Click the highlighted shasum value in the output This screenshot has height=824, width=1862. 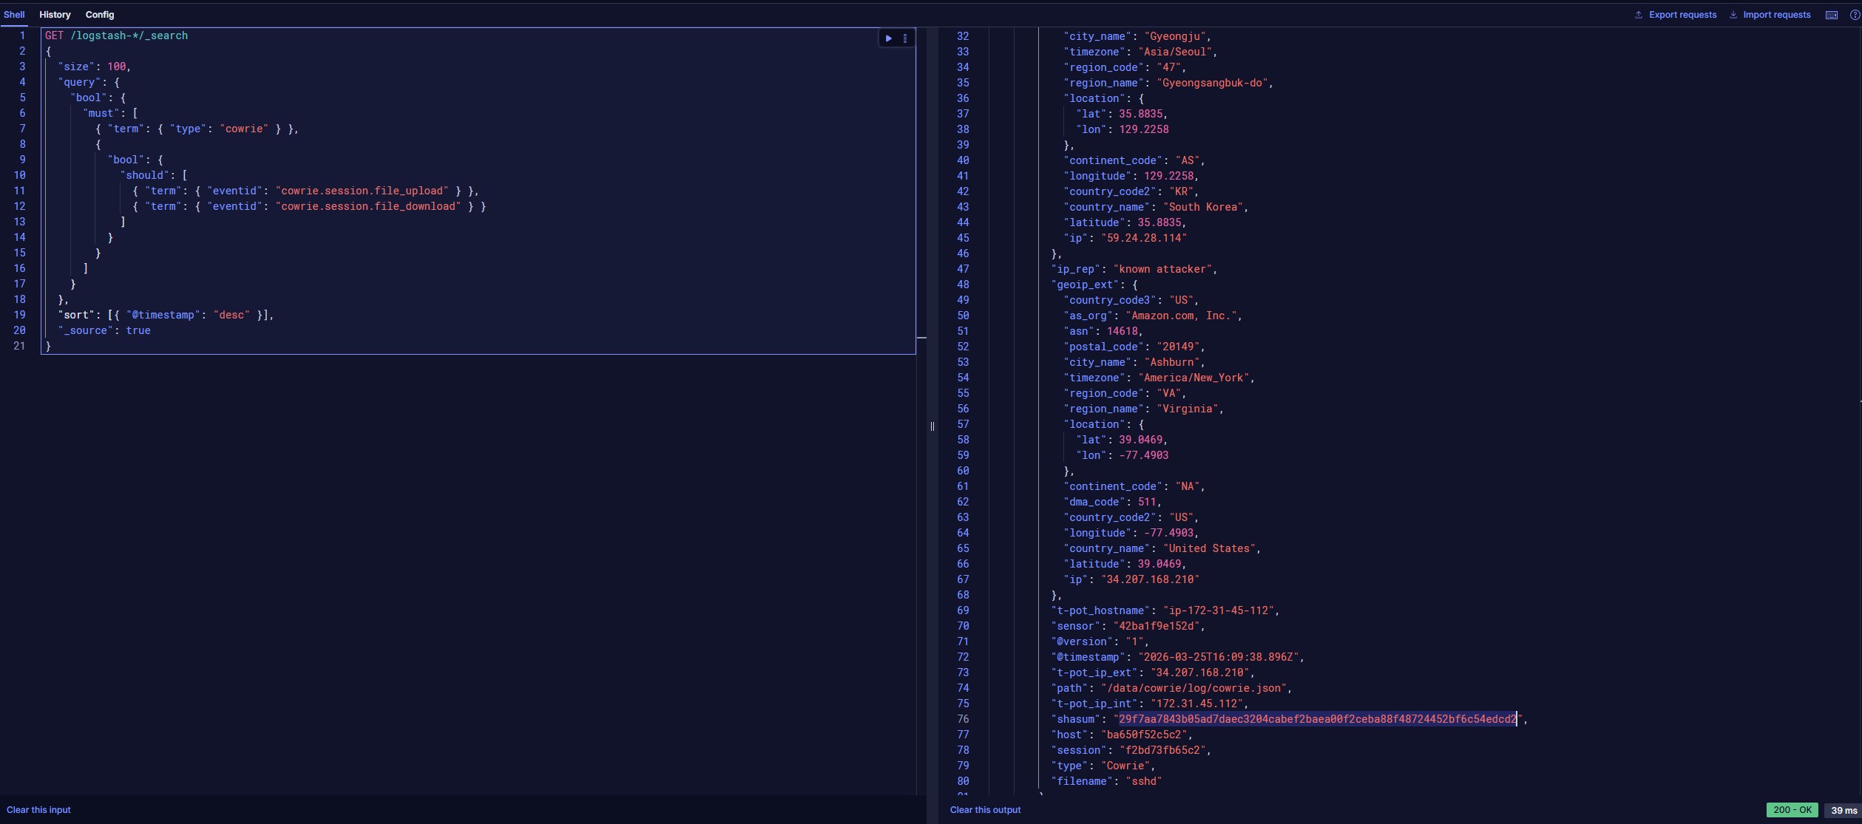click(1318, 719)
